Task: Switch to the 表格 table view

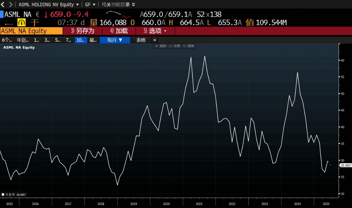Action: click(x=141, y=40)
